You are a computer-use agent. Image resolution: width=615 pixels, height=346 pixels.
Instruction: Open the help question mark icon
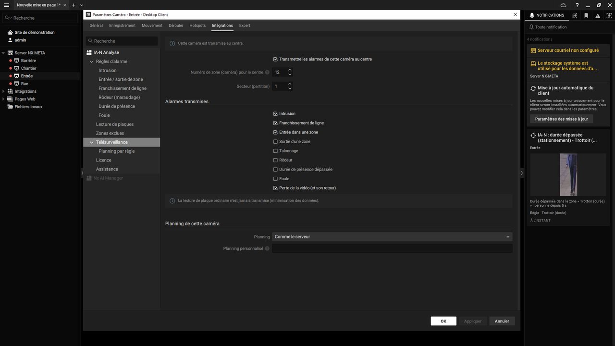coord(577,5)
